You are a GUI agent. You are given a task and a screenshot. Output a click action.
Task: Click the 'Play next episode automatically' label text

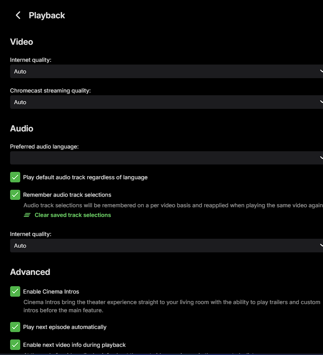(x=65, y=327)
